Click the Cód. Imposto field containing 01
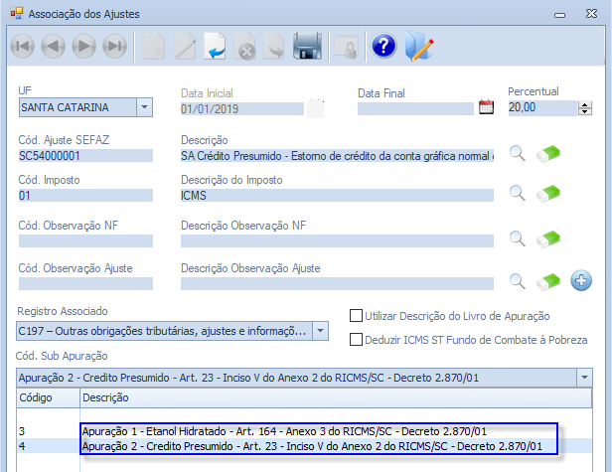 click(x=85, y=195)
